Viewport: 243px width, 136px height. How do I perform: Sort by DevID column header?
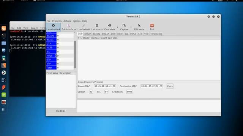click(x=86, y=38)
